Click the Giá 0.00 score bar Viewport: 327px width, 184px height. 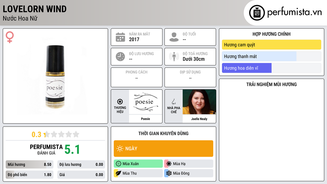[x=81, y=175]
